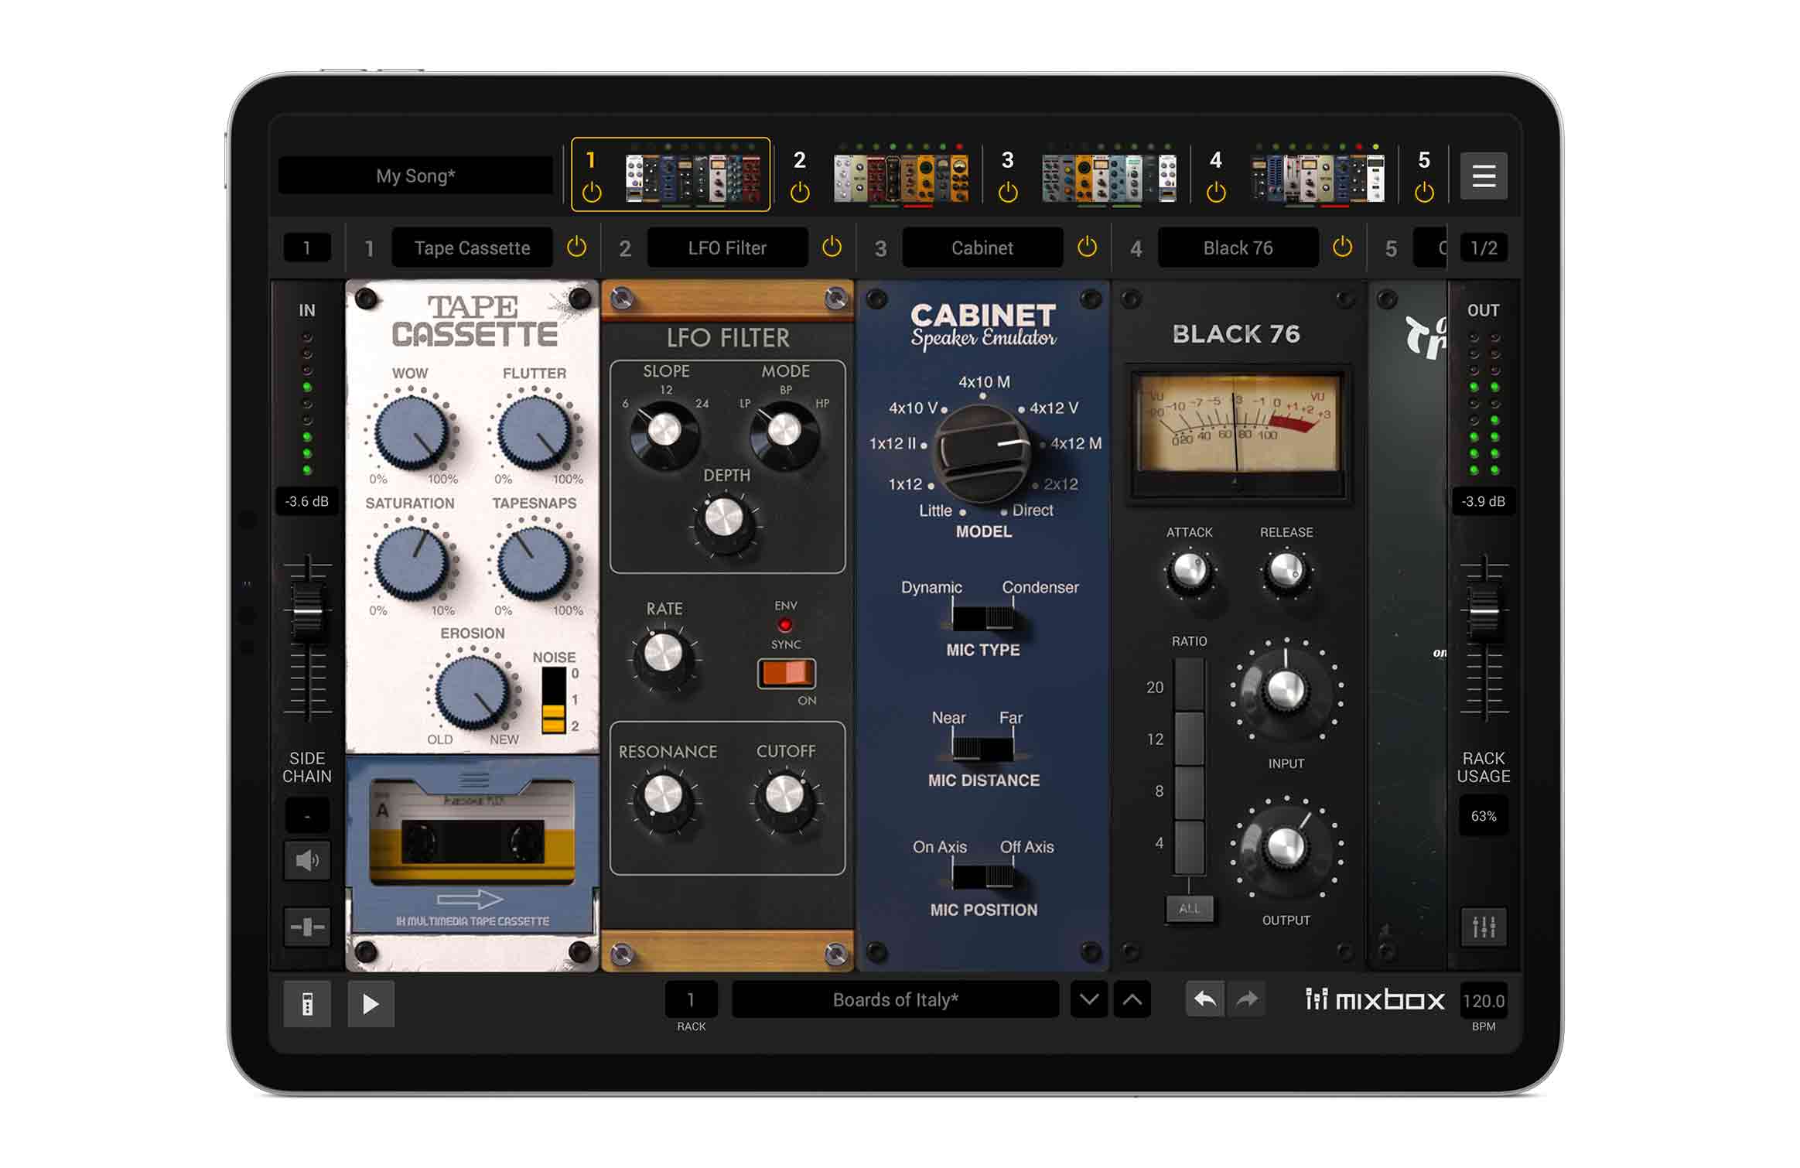This screenshot has width=1800, height=1168.
Task: Select rack 2 thumbnail
Action: point(901,177)
